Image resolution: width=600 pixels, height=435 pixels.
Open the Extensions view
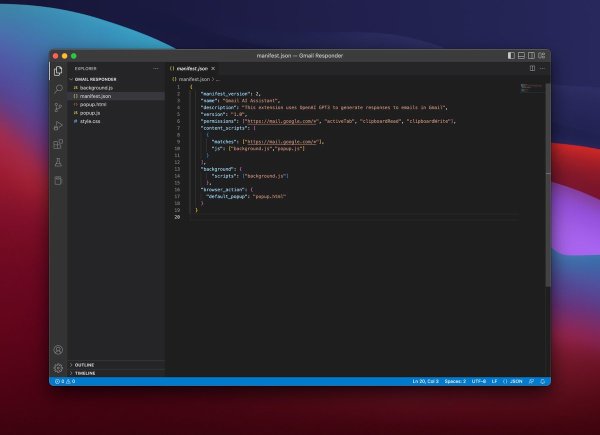[58, 144]
